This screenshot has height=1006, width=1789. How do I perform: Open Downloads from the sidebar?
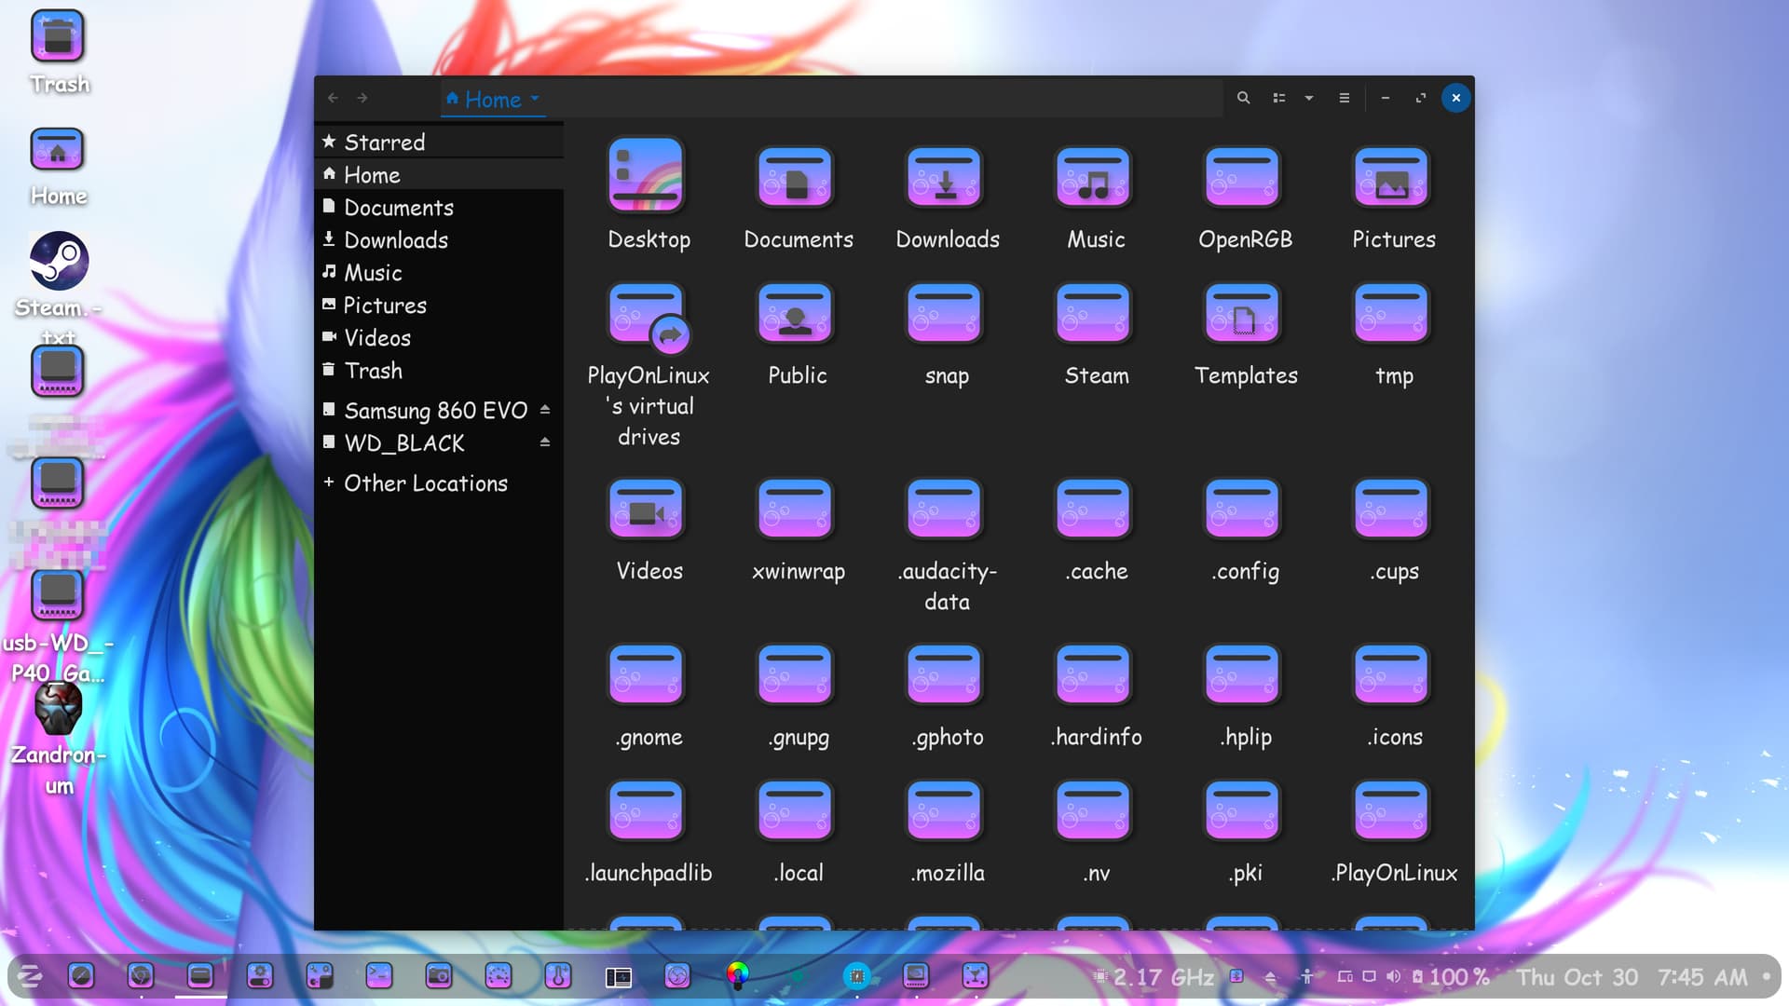[x=395, y=240]
